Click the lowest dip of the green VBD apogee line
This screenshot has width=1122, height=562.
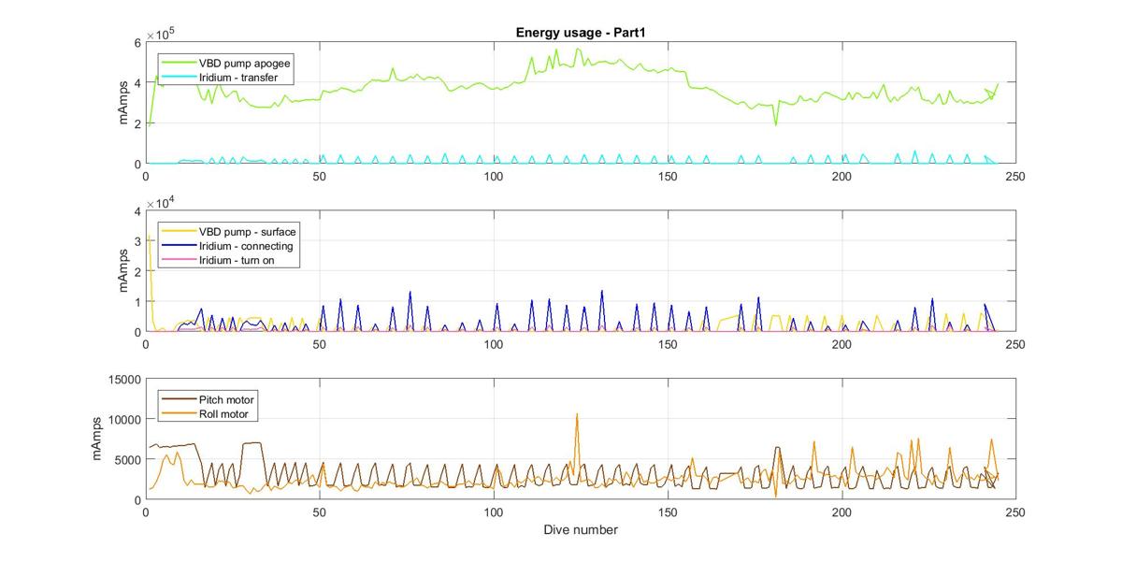tap(775, 123)
